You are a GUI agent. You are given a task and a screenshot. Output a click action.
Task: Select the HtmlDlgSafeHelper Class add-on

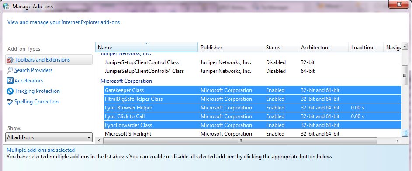[x=252, y=99]
